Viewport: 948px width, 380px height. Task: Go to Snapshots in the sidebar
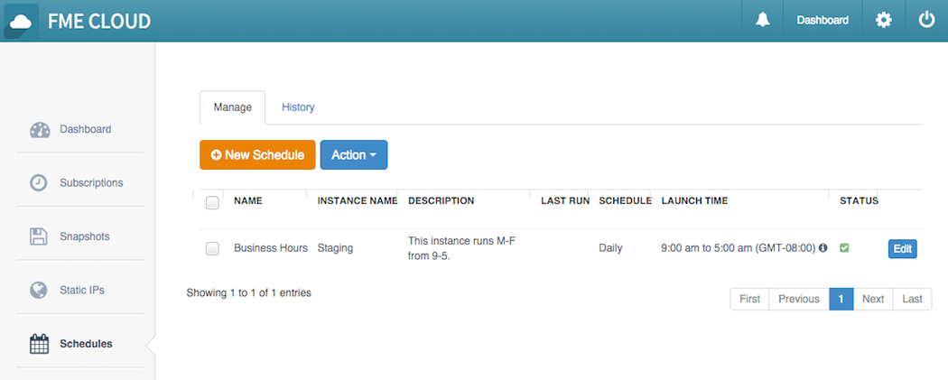tap(85, 236)
